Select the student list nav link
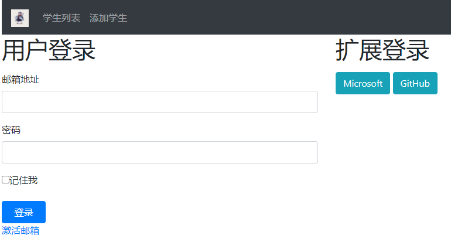Image resolution: width=451 pixels, height=242 pixels. (61, 18)
